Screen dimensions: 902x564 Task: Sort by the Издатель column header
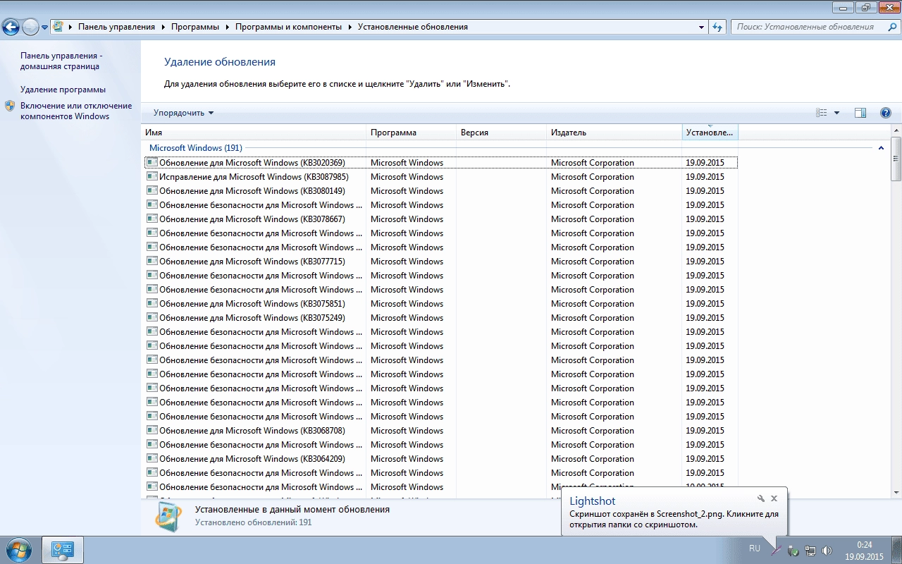pyautogui.click(x=614, y=133)
